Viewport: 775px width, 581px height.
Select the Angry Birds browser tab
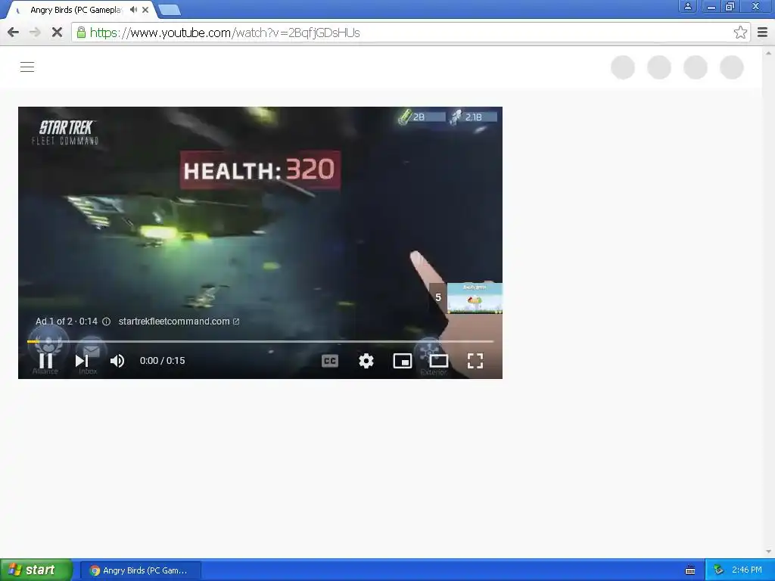click(76, 10)
